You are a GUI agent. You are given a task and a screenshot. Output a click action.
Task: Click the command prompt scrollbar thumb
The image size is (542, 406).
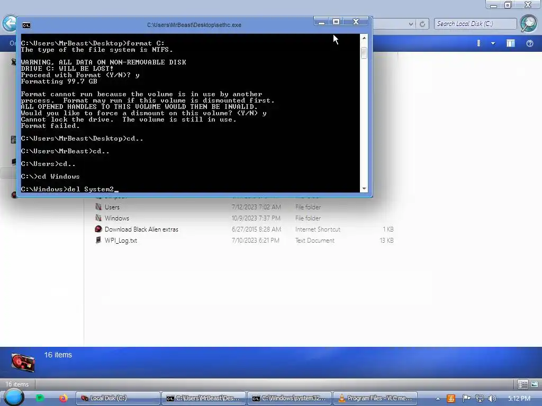(x=364, y=53)
